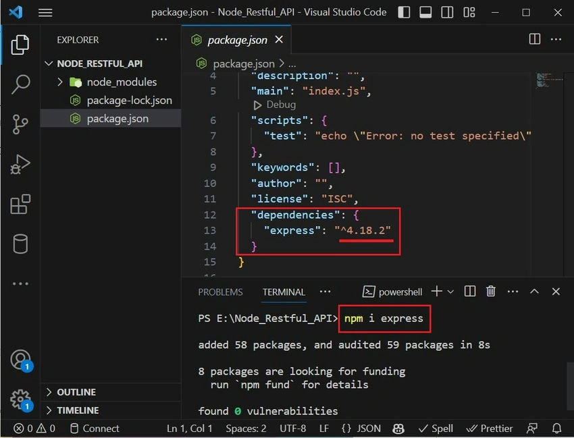Switch to the PROBLEMS panel tab
The width and height of the screenshot is (574, 438).
tap(220, 292)
